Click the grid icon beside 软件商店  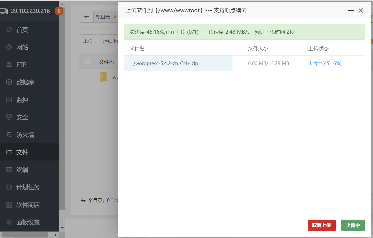click(9, 205)
